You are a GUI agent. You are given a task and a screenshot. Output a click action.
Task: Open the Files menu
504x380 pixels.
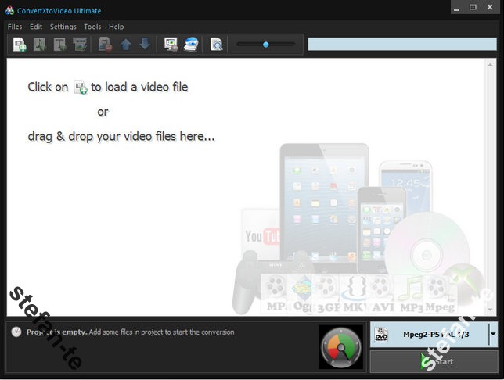click(15, 27)
